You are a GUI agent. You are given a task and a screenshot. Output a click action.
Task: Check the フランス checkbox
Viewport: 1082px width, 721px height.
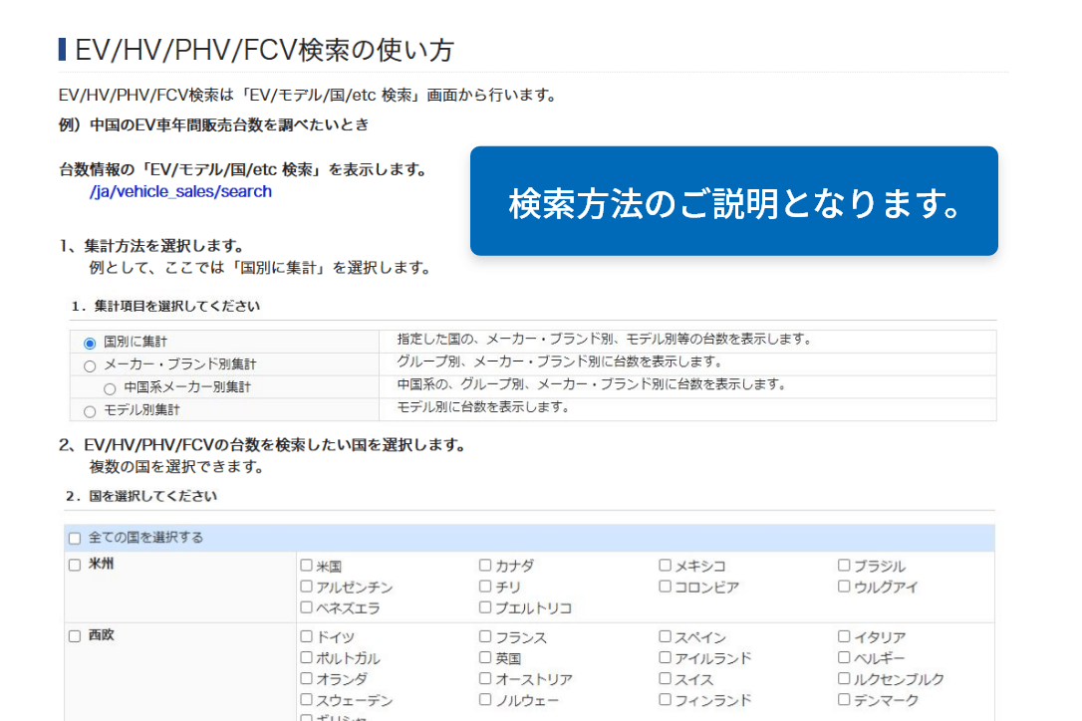485,636
